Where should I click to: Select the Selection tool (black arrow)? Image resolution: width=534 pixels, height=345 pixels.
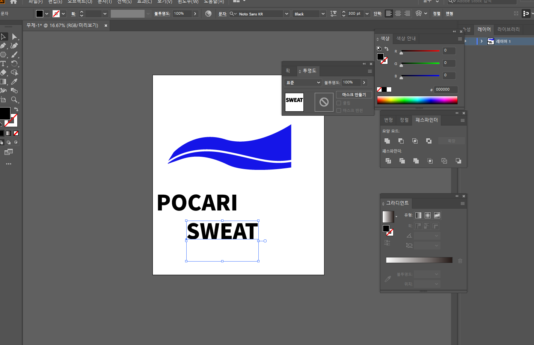(3, 36)
